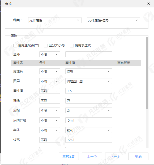Image resolution: width=154 pixels, height=165 pixels.
Task: Click the 上一个 button
Action: 92,156
